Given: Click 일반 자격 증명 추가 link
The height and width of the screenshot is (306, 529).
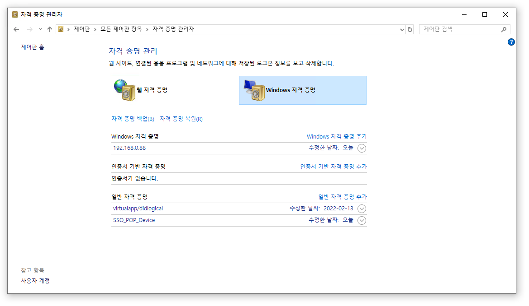Looking at the screenshot, I should tap(343, 197).
